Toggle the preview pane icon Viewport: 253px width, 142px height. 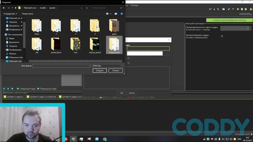[x=116, y=14]
